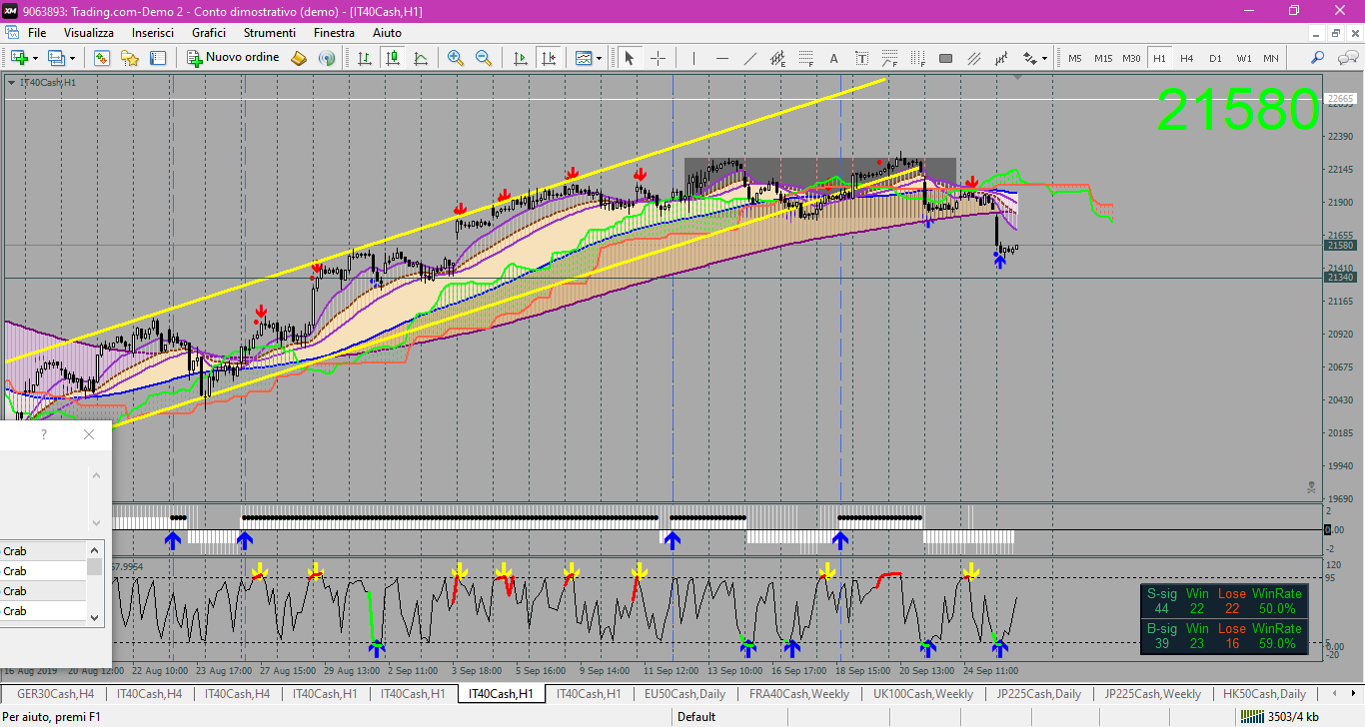
Task: Open the Strumenti menu
Action: click(x=270, y=33)
